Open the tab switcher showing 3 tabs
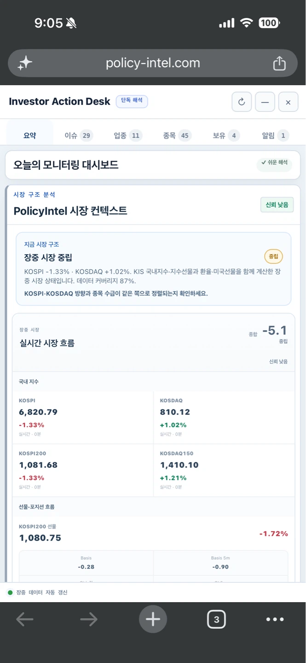This screenshot has width=306, height=663. pos(216,619)
